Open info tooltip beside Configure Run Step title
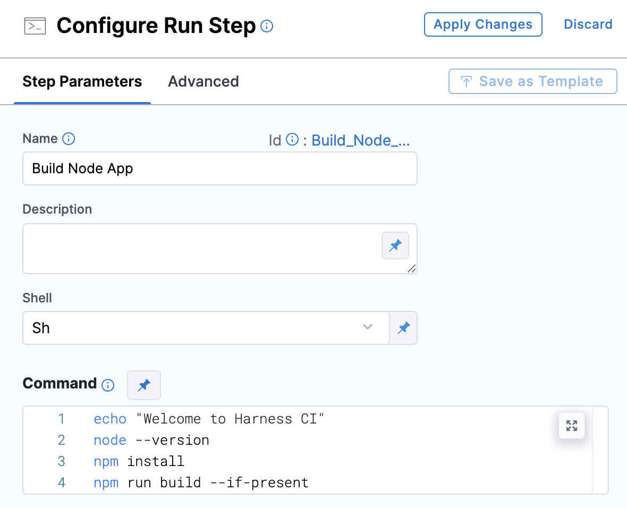 pyautogui.click(x=267, y=27)
